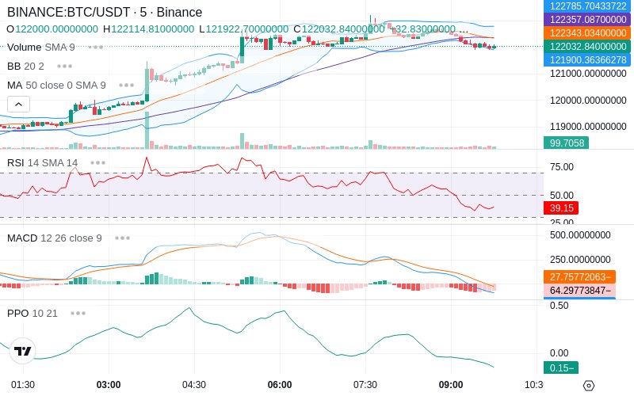Viewport: 634px width, 396px height.
Task: Collapse the indicator legend with chevron button
Action: coord(18,105)
